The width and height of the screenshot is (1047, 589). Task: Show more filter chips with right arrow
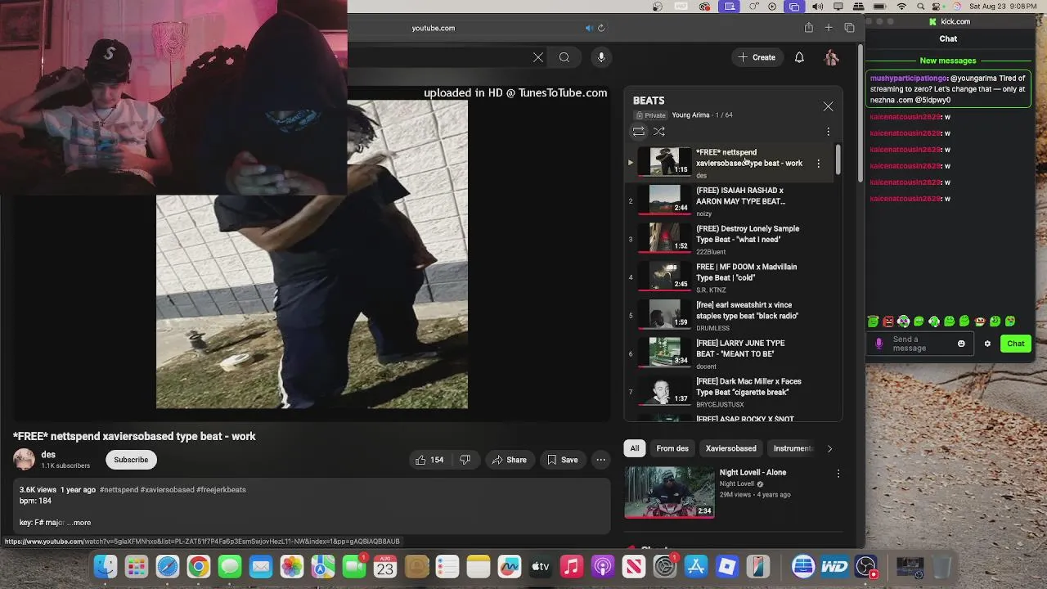(829, 448)
